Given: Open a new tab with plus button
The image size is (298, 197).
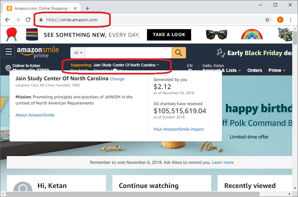Looking at the screenshot, I should pyautogui.click(x=87, y=8).
